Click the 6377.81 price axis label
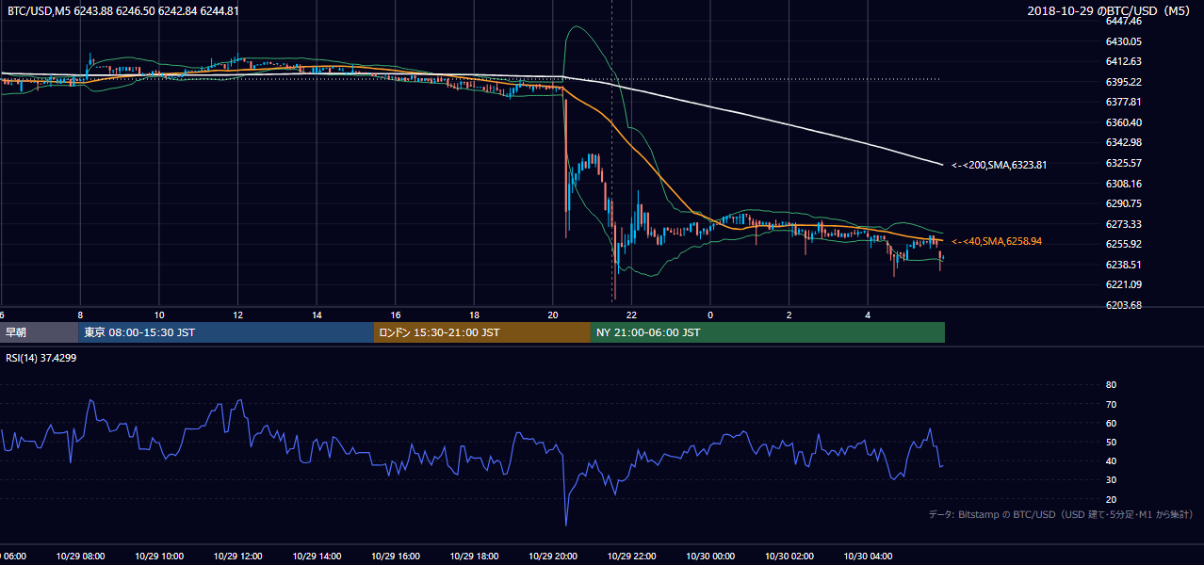This screenshot has height=565, width=1204. pyautogui.click(x=1124, y=102)
